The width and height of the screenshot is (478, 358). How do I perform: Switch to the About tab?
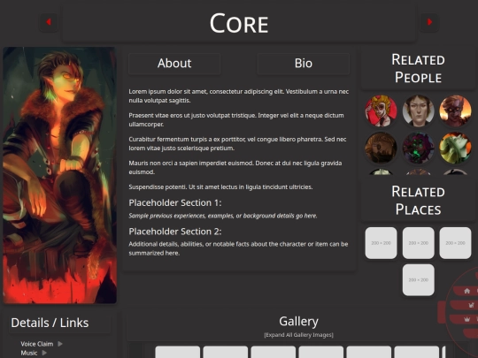(174, 64)
